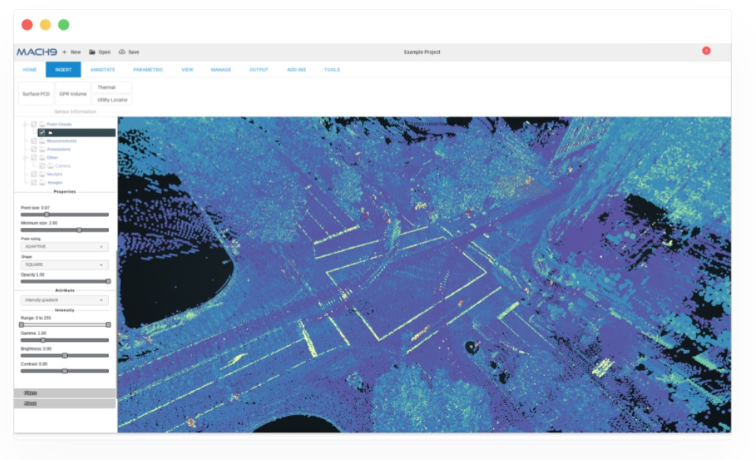This screenshot has width=756, height=460.
Task: Click the Contrast slider handle
Action: tap(65, 371)
